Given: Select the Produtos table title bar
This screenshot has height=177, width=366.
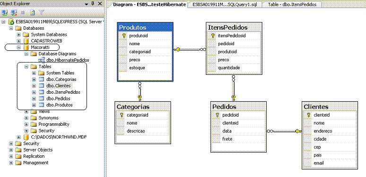Looking at the screenshot, I should click(x=145, y=27).
